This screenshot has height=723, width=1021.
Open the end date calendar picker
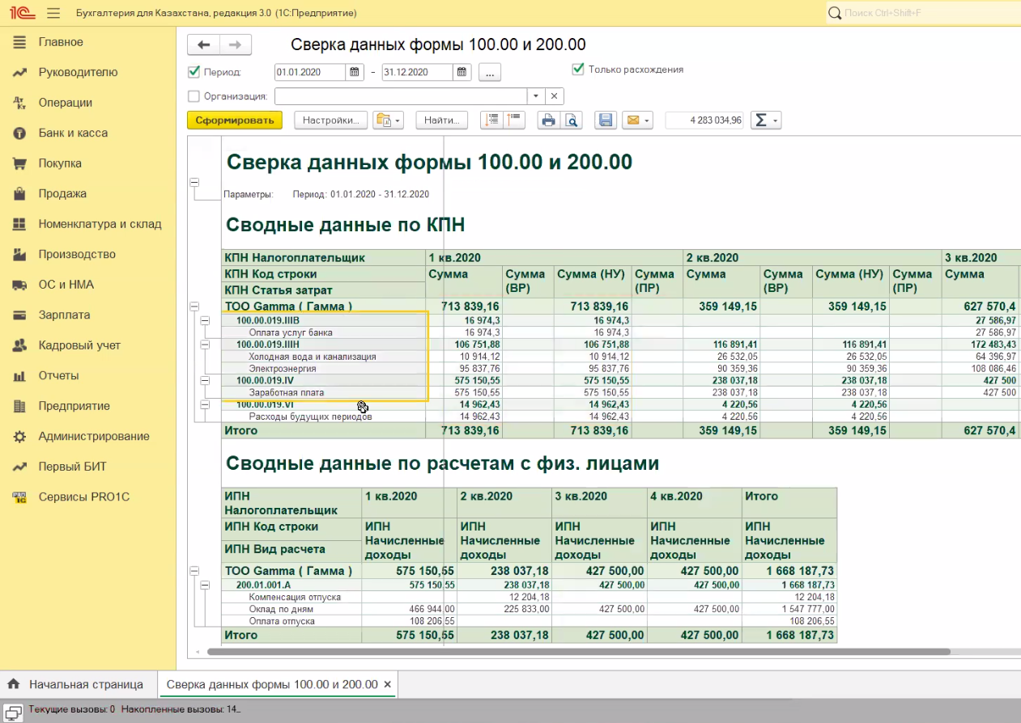point(462,72)
